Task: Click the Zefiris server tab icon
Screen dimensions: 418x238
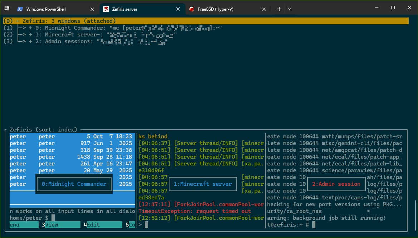Action: (x=106, y=9)
